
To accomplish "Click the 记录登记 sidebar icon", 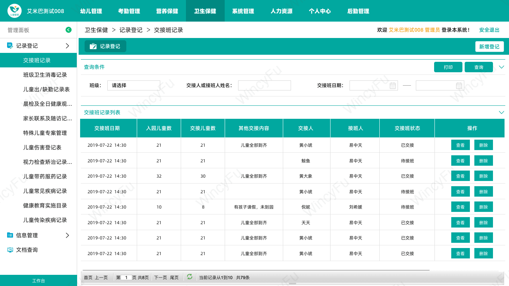I will coord(10,46).
